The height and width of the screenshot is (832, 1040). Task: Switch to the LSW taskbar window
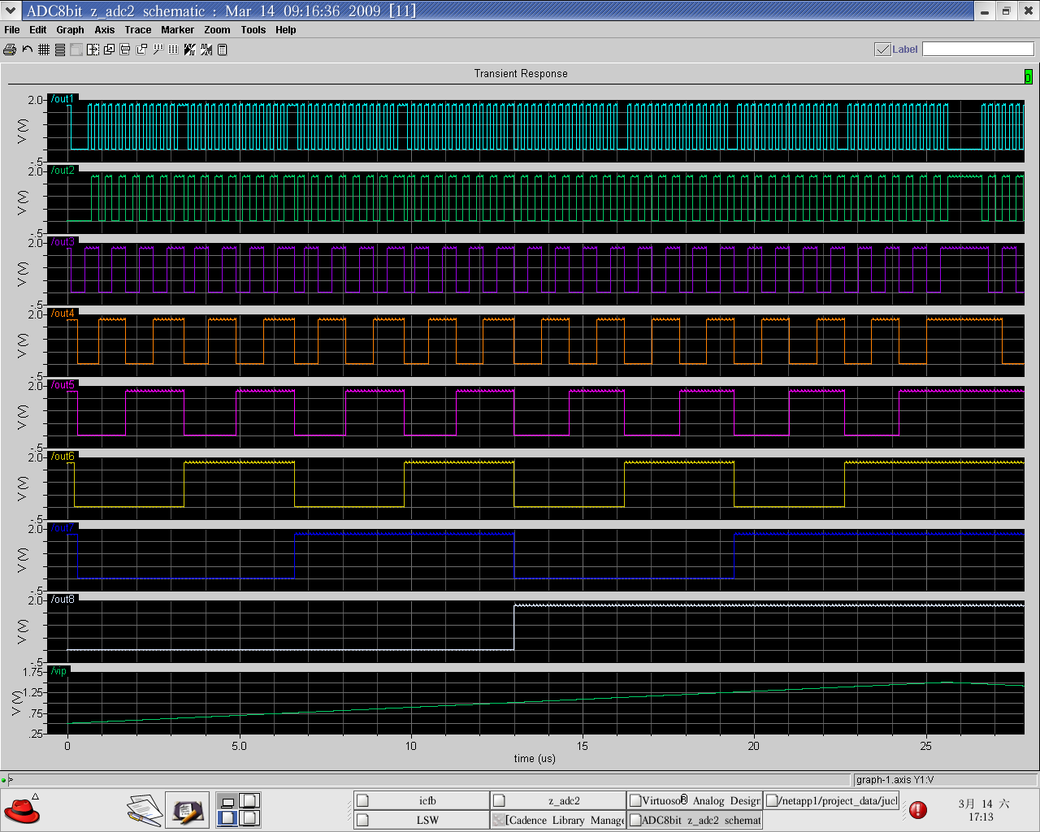coord(422,820)
